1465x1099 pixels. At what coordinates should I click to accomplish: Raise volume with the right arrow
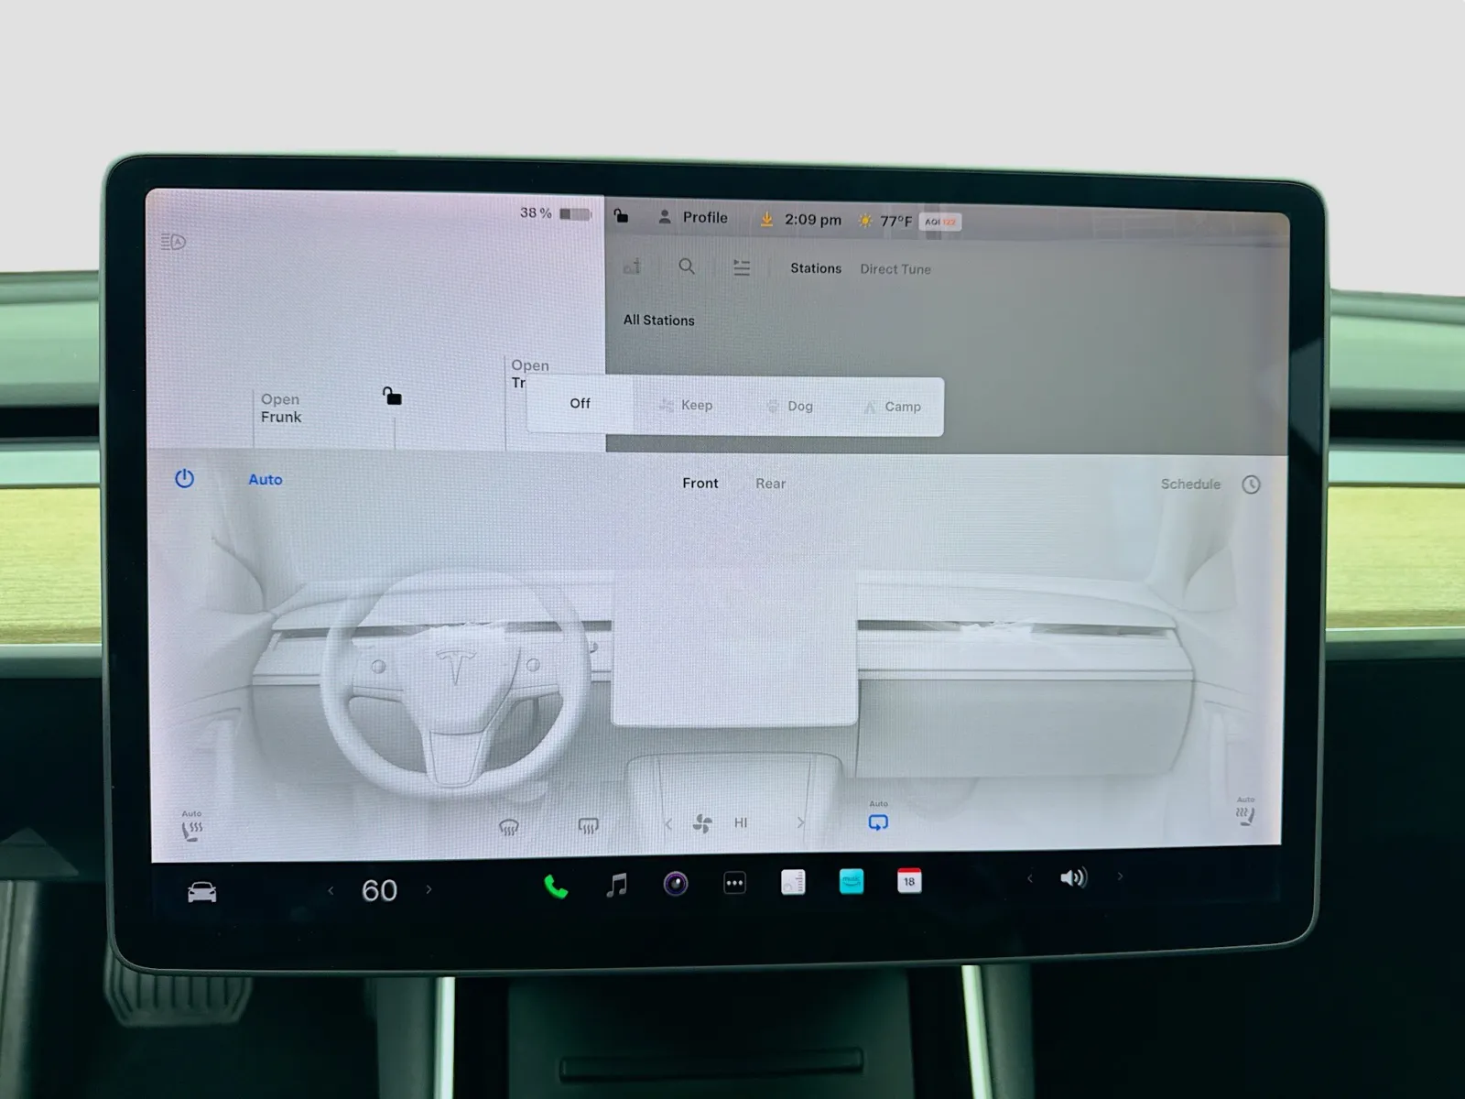point(1120,876)
